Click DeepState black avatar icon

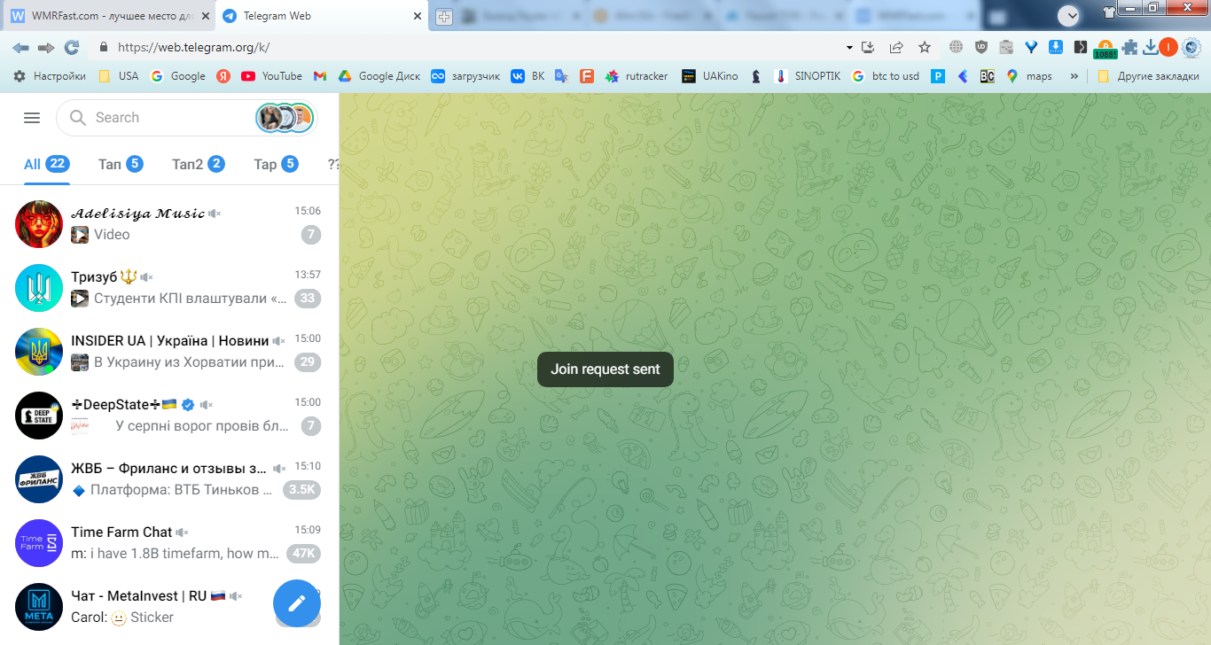39,416
